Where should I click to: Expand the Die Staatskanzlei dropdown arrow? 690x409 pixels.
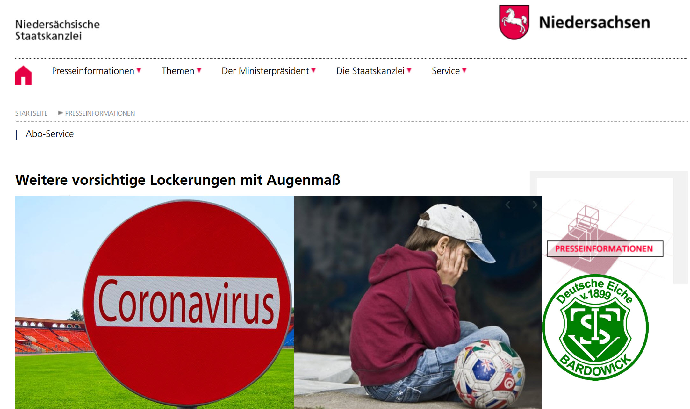click(x=409, y=70)
